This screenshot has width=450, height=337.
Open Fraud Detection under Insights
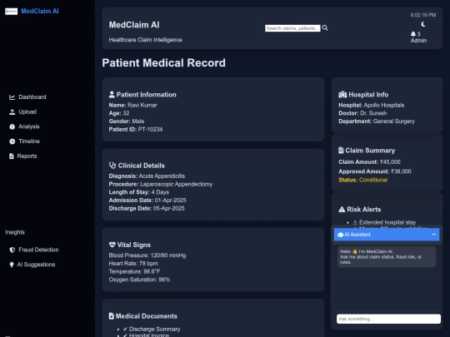34,250
